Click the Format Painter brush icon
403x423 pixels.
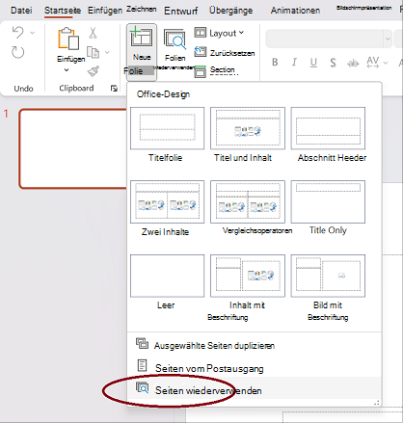click(x=94, y=71)
